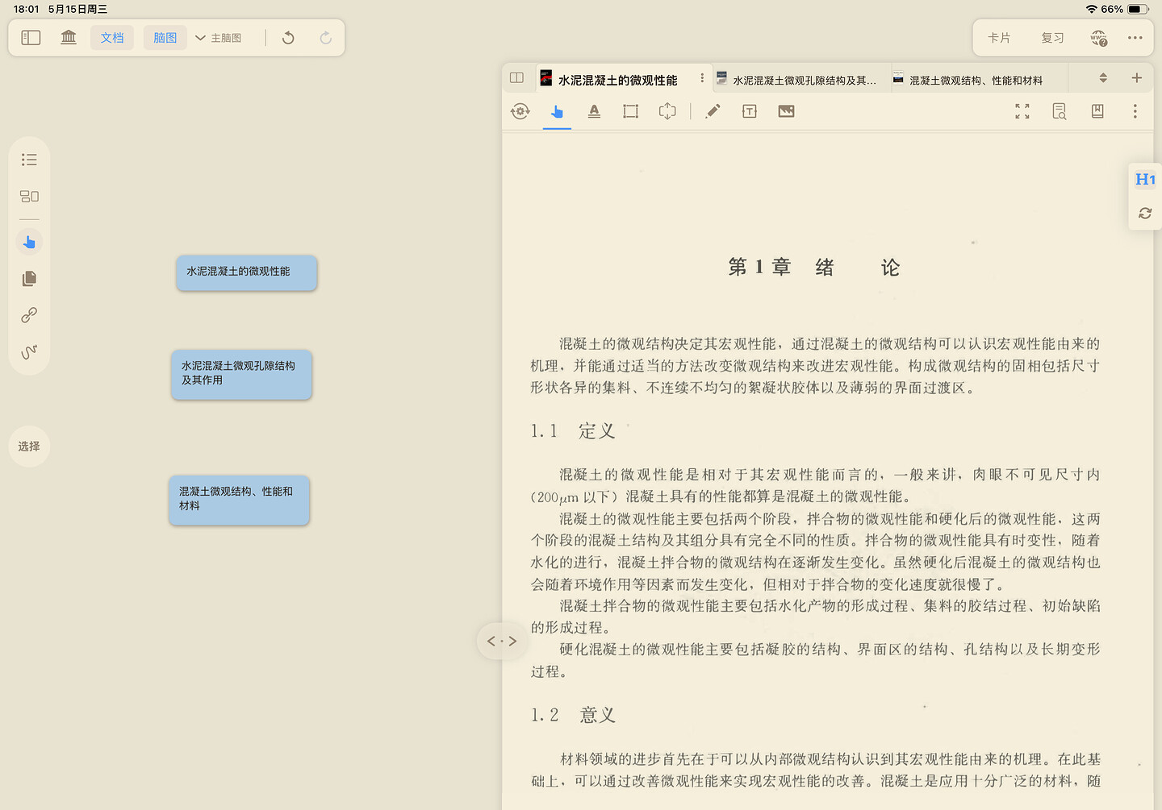1162x810 pixels.
Task: Tap the 18:01 clock in status bar
Action: (x=26, y=9)
